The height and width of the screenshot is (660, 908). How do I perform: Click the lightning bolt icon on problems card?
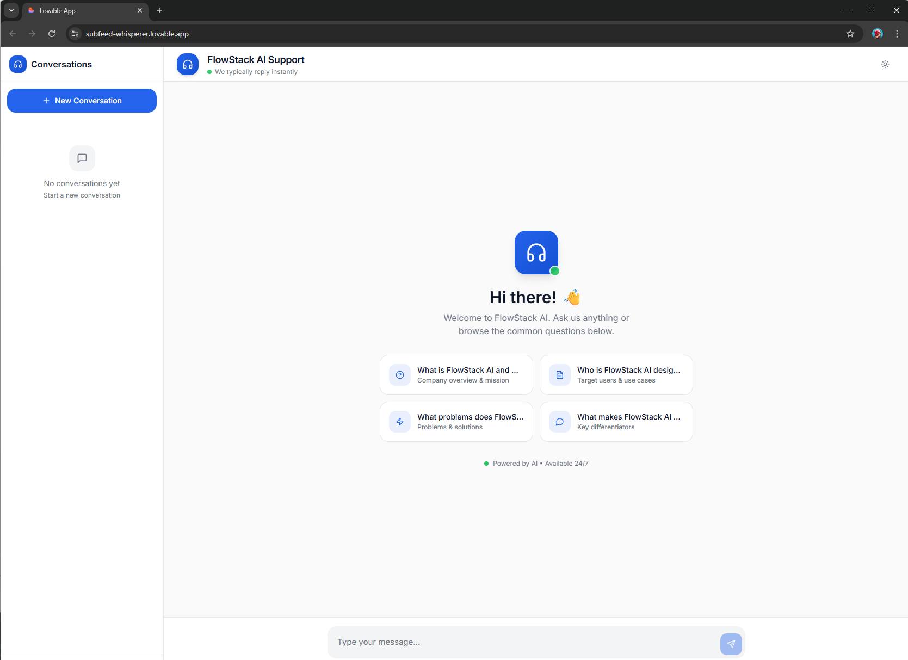click(x=400, y=422)
